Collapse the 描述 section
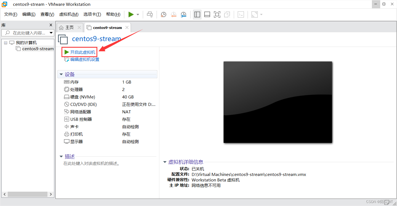Screen dimensions: 397x206 (x=61, y=157)
